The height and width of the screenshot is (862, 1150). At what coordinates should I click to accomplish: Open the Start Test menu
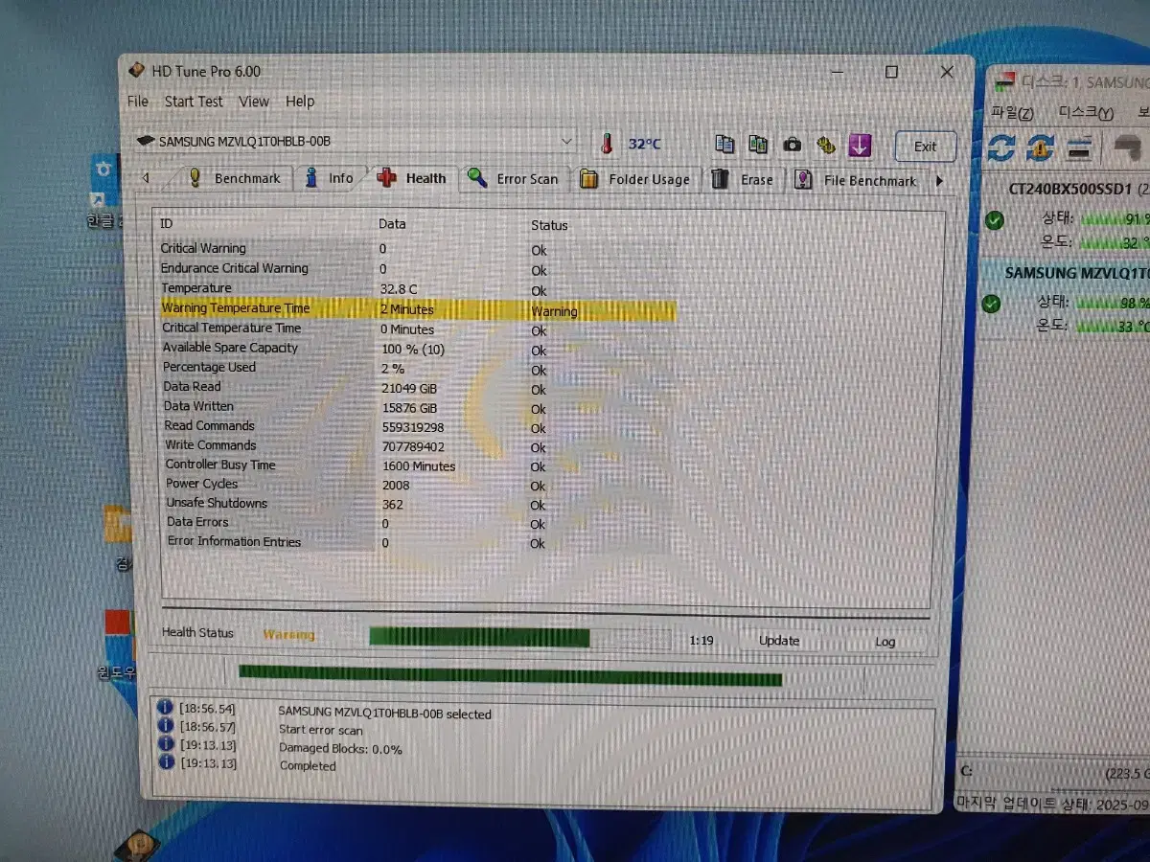(x=194, y=101)
